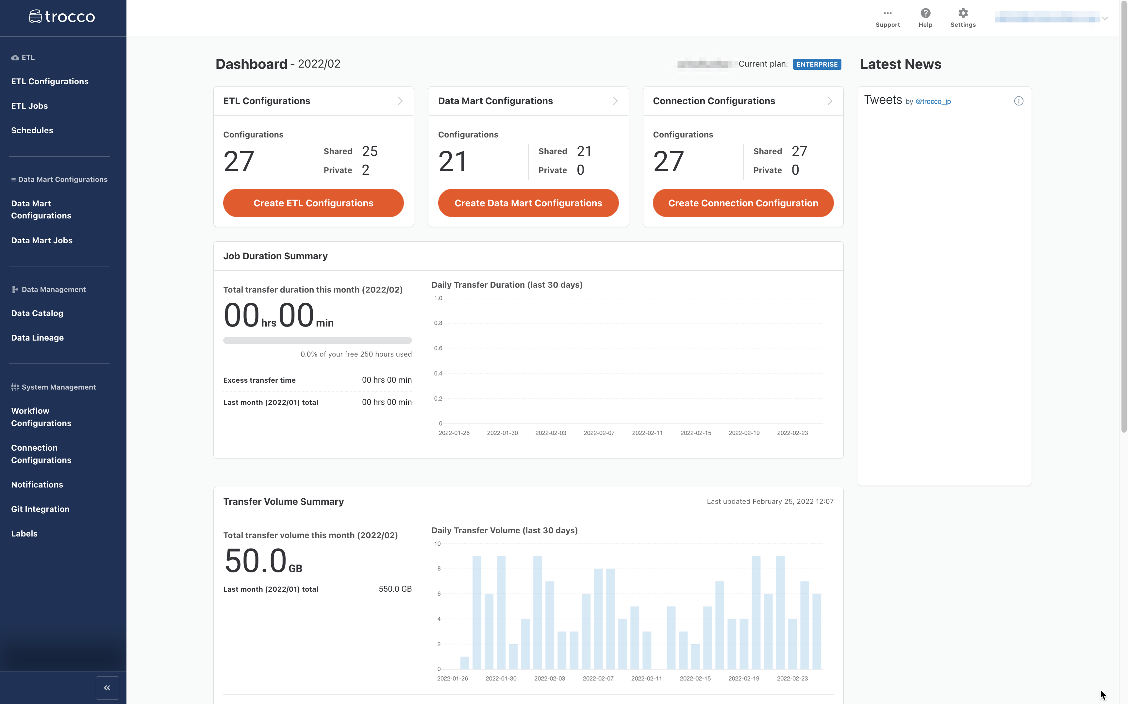Viewport: 1128px width, 704px height.
Task: Go to Data Lineage in sidebar
Action: 37,338
